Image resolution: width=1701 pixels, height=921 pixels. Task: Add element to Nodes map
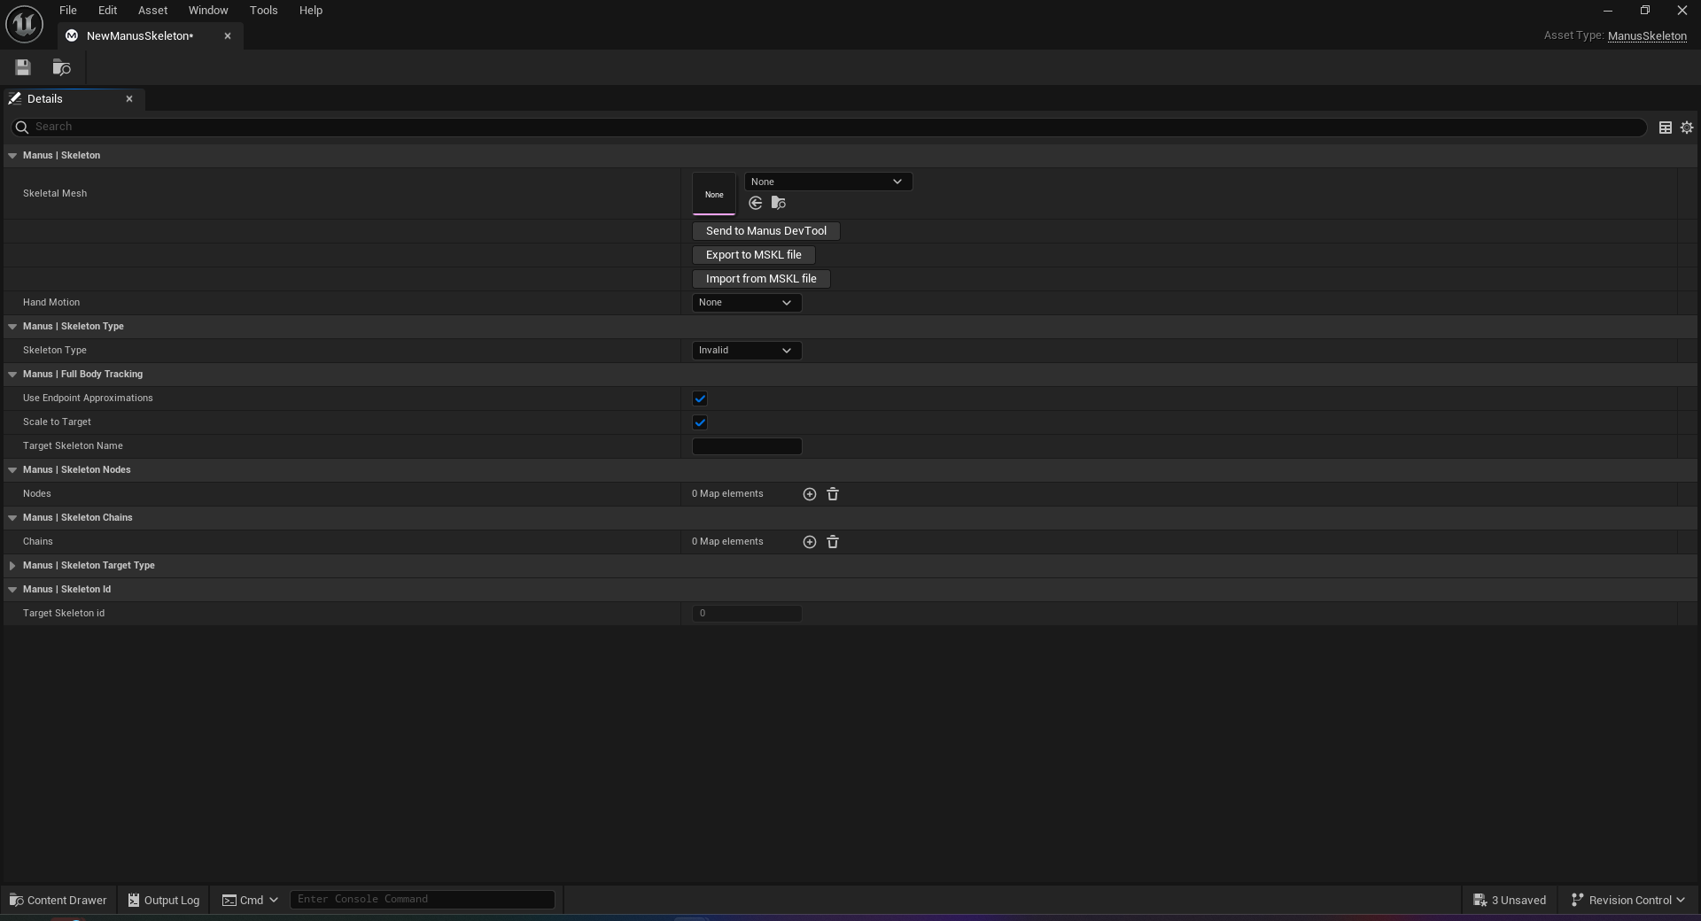pos(809,494)
